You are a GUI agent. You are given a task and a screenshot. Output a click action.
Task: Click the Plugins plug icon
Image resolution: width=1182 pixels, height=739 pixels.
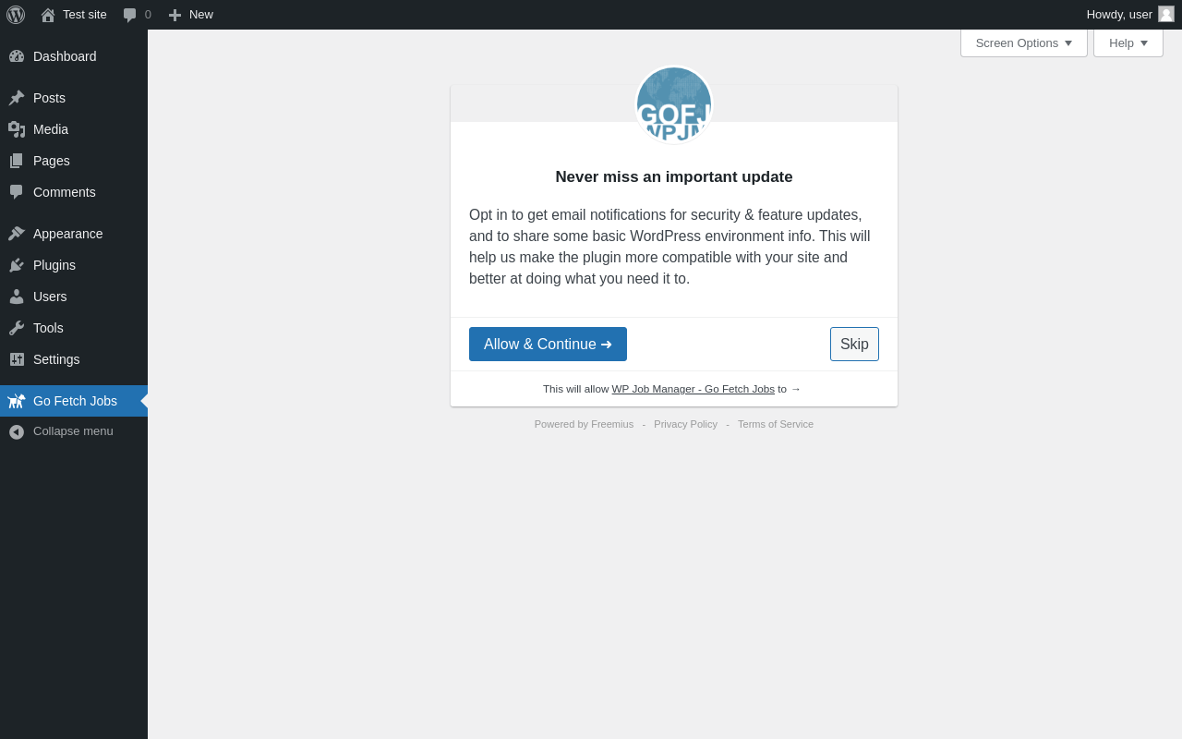click(17, 265)
